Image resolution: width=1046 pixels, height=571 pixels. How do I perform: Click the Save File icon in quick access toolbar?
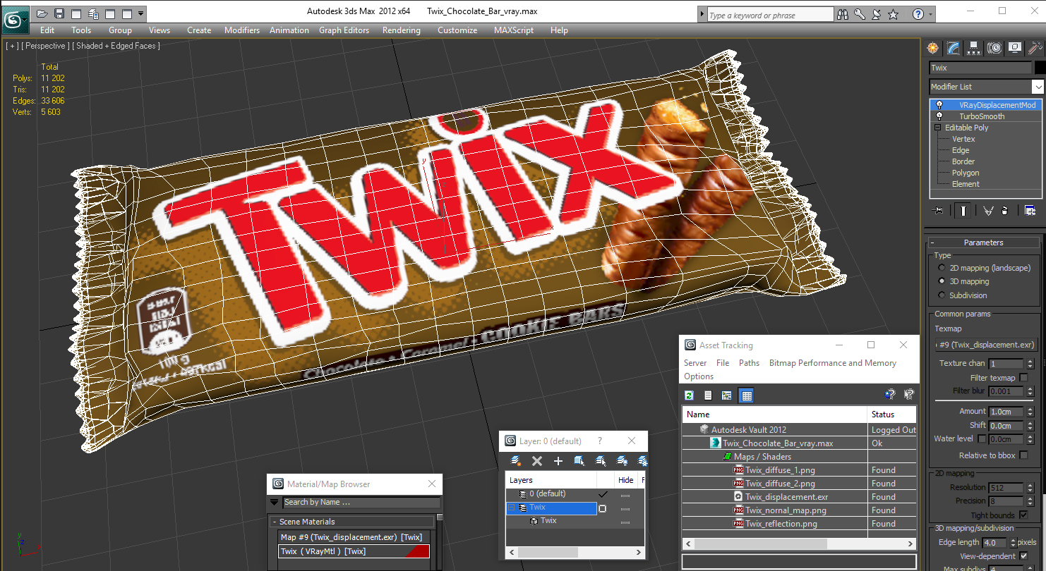tap(59, 13)
